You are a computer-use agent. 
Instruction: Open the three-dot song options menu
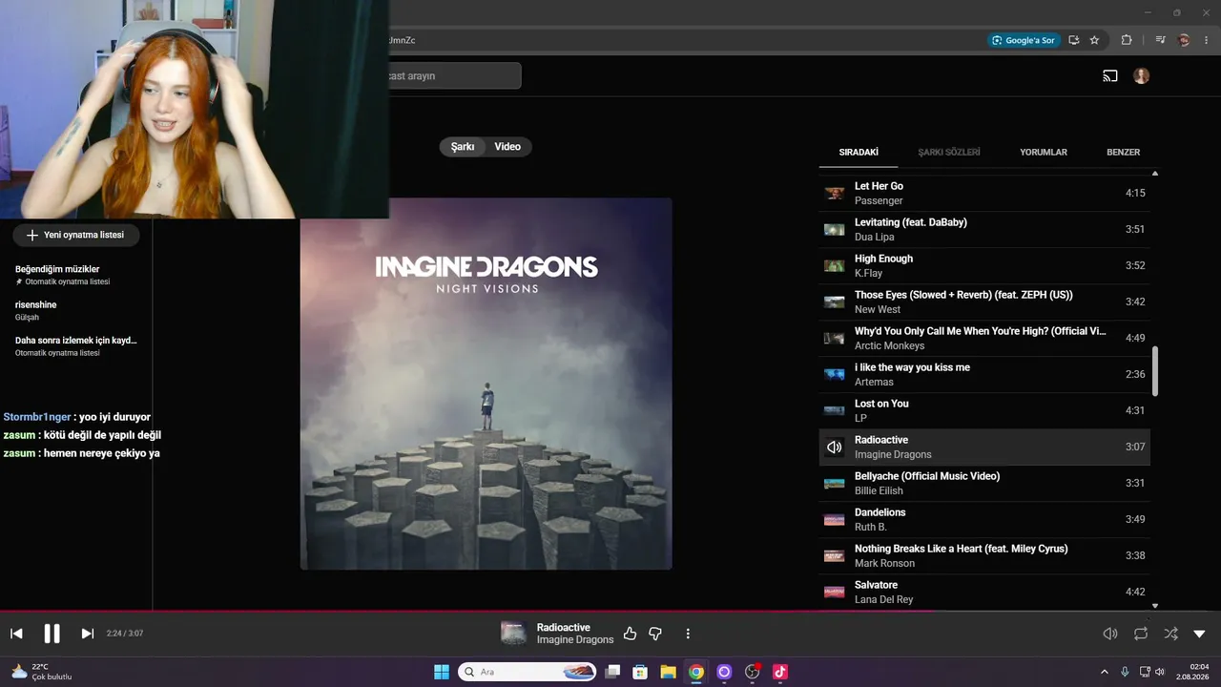[688, 634]
